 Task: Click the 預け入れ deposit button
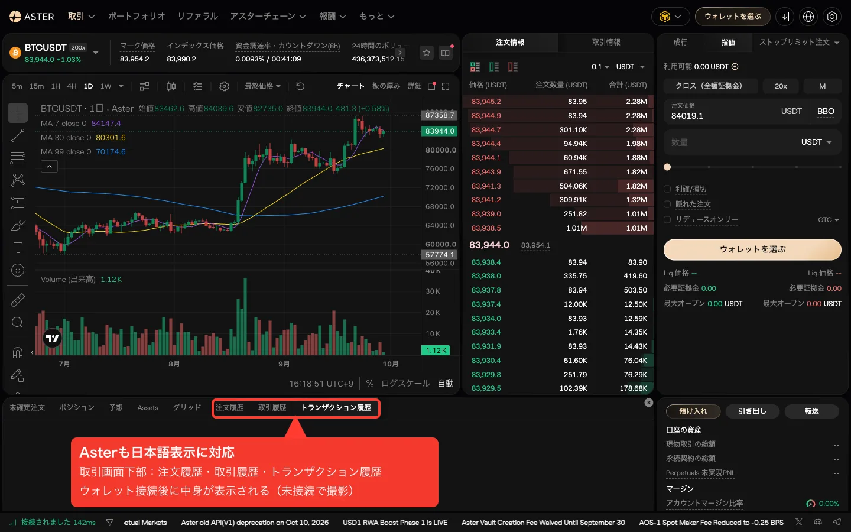[693, 411]
